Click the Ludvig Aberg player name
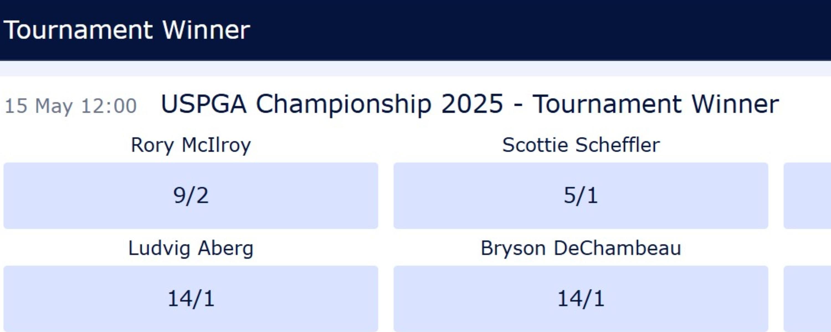 [191, 248]
